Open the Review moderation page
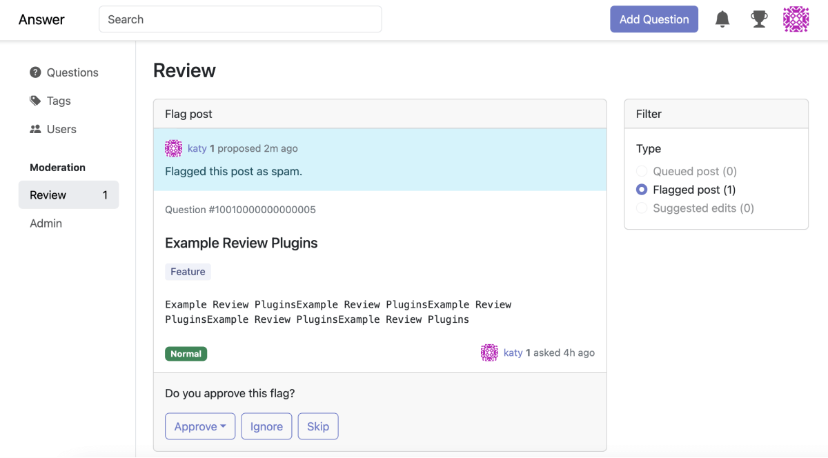 [68, 195]
